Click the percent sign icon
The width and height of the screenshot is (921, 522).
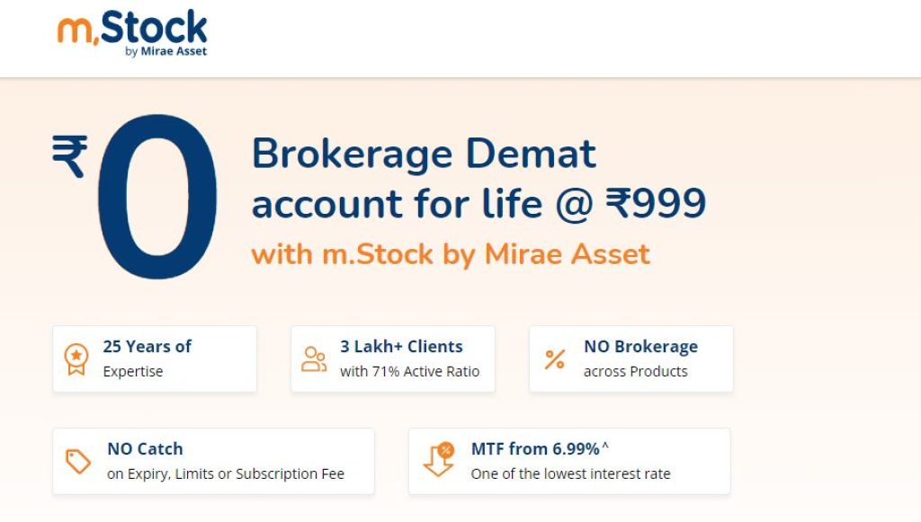point(555,359)
